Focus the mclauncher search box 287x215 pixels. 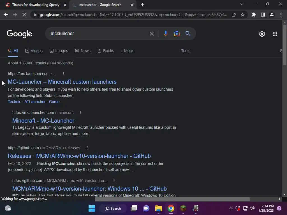click(99, 34)
